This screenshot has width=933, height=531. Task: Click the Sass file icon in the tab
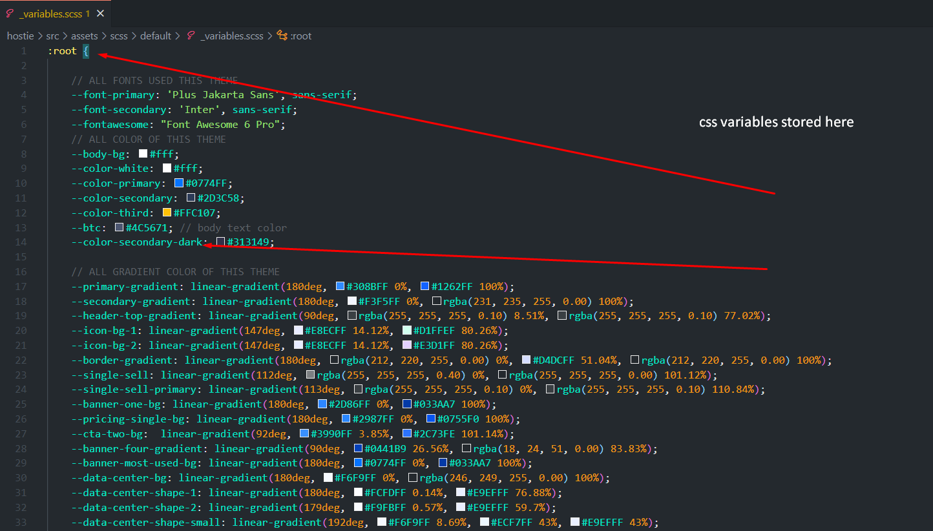[x=10, y=14]
